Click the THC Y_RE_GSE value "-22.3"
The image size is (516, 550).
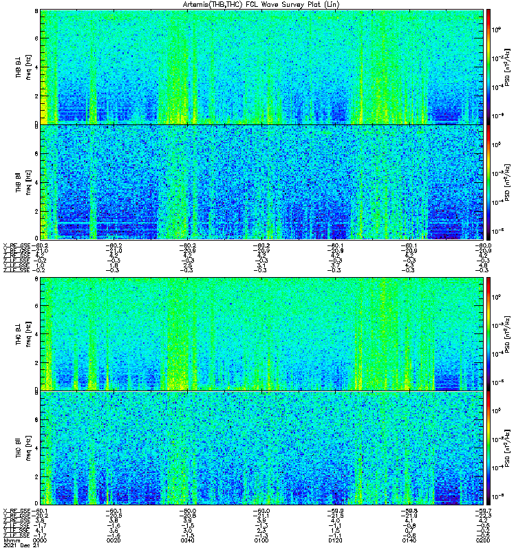click(483, 516)
